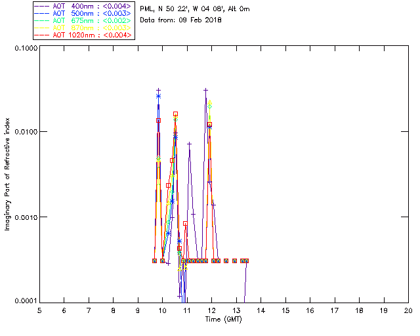
Task: Click the AOT 870nm legend entry
Action: point(83,28)
